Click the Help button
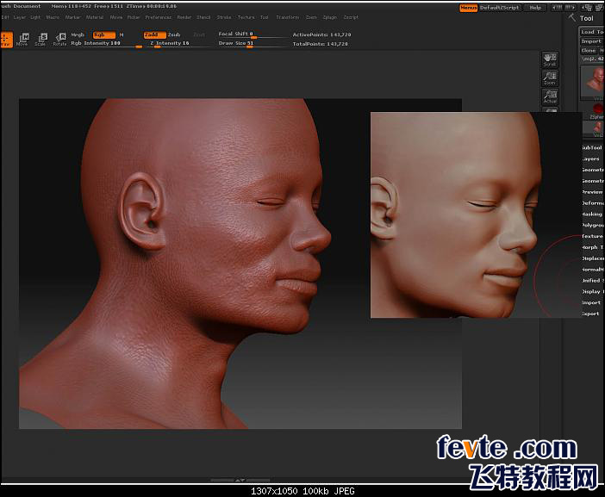Viewport: 605px width, 497px height. coord(535,8)
